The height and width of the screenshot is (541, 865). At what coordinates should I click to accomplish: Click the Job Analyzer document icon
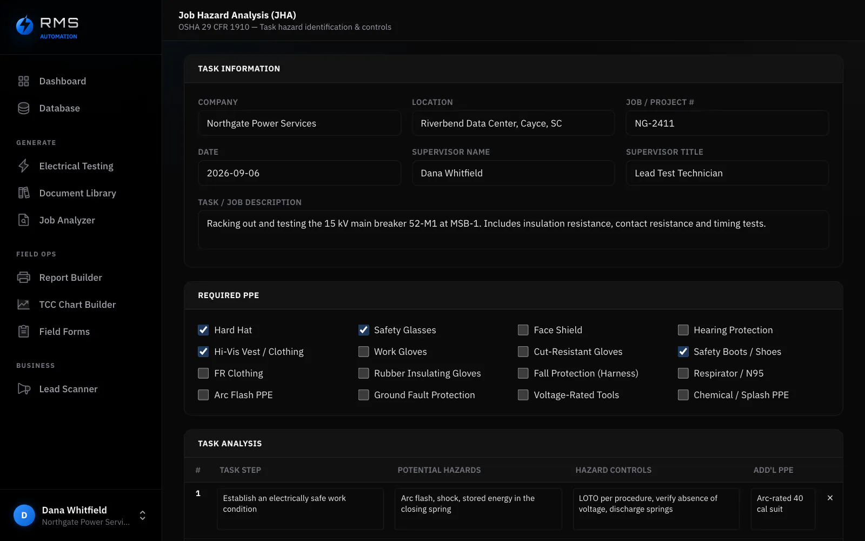click(x=23, y=220)
